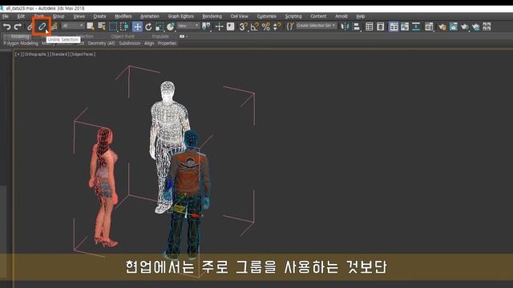Open the [Edged Faces] viewport display menu
Viewport: 513px width, 288px height.
(83, 54)
